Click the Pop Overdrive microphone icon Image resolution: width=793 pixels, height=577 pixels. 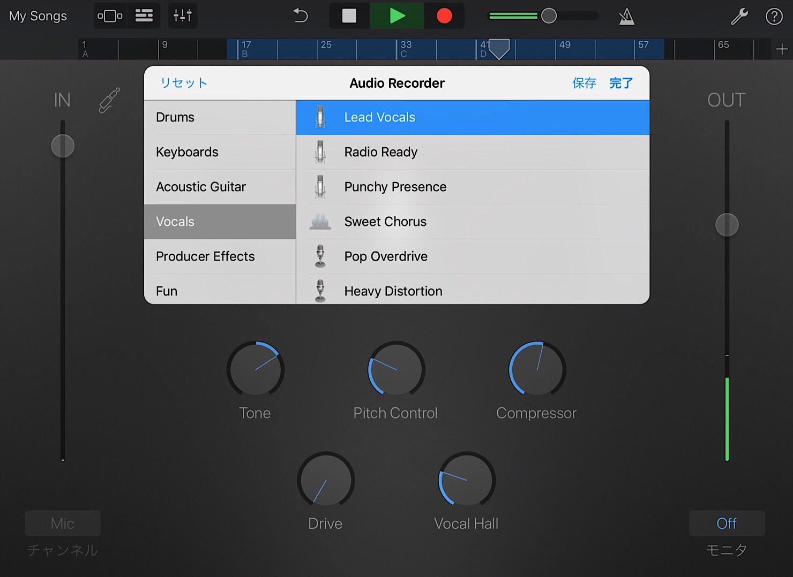pos(320,256)
